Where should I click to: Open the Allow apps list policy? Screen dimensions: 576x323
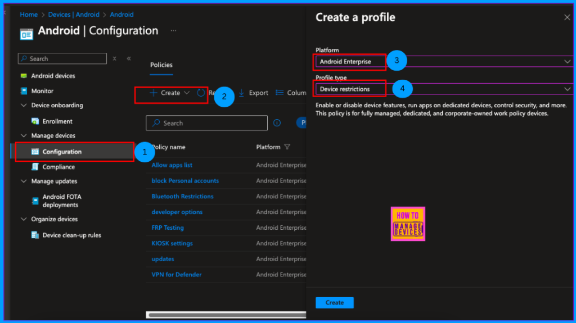[172, 165]
